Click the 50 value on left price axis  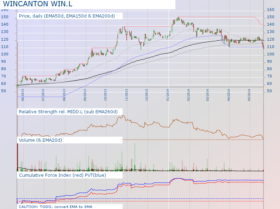(4, 91)
